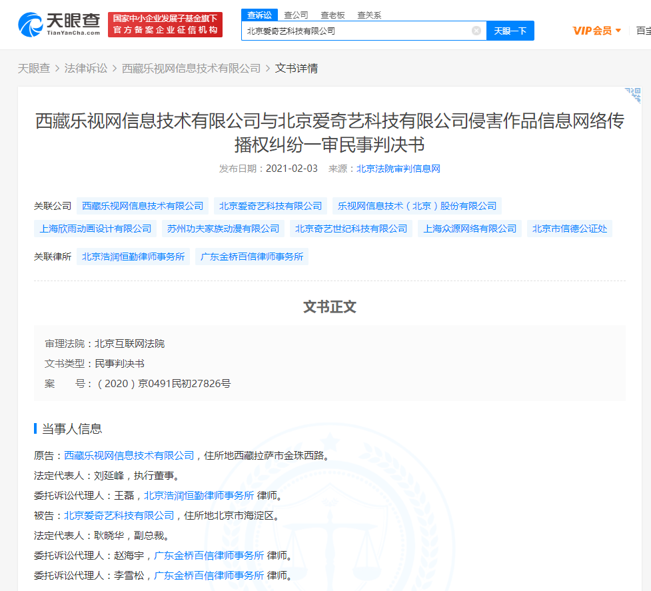Open the QR code icon at card corner
The image size is (651, 591).
(x=633, y=95)
